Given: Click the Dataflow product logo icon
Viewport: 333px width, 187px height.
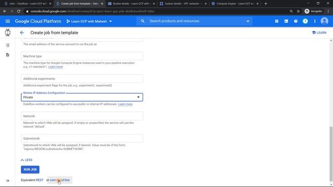Looking at the screenshot, I should [8, 32].
